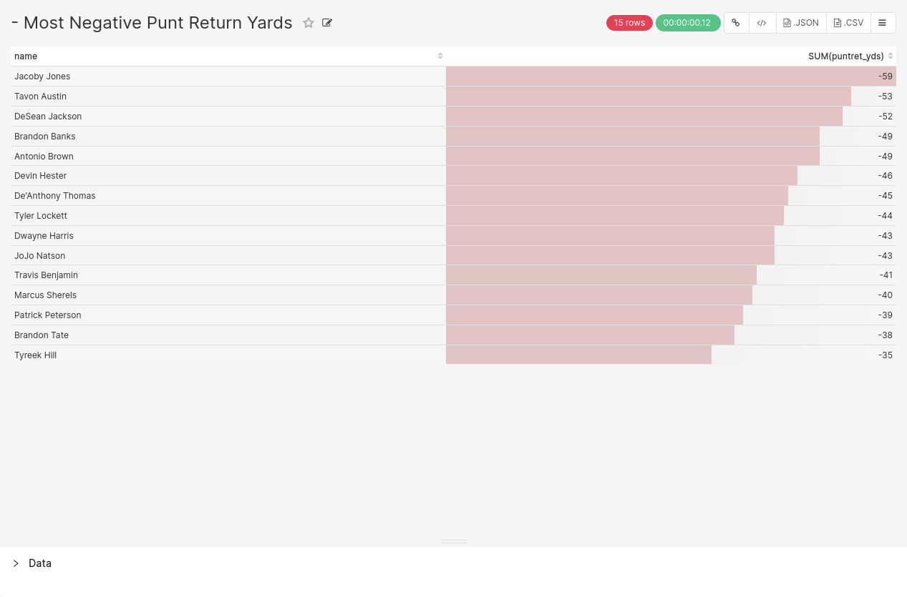The width and height of the screenshot is (907, 597).
Task: Click the edit chart properties pencil icon
Action: tap(327, 23)
